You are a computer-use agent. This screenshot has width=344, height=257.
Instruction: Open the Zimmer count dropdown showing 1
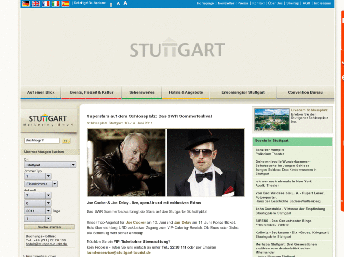tap(37, 176)
